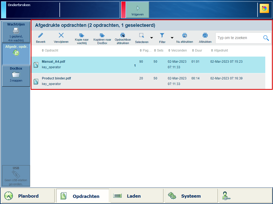
Task: Switch to the Planbord tab
Action: coord(28,196)
